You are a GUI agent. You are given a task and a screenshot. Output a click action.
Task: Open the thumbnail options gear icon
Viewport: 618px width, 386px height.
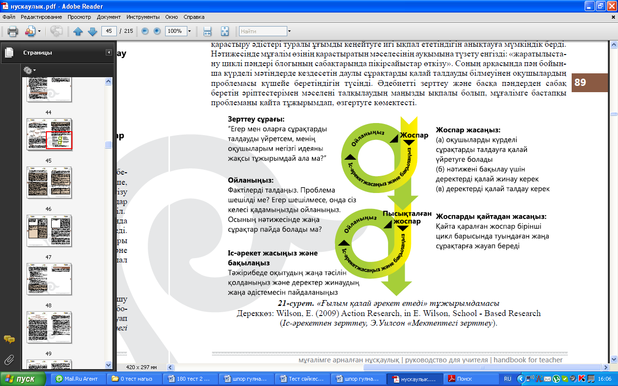point(28,70)
